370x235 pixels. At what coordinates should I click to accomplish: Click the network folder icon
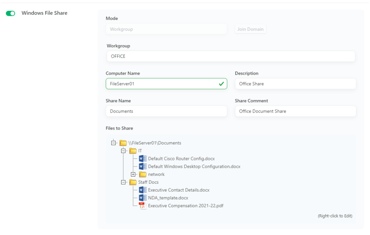pyautogui.click(x=143, y=174)
